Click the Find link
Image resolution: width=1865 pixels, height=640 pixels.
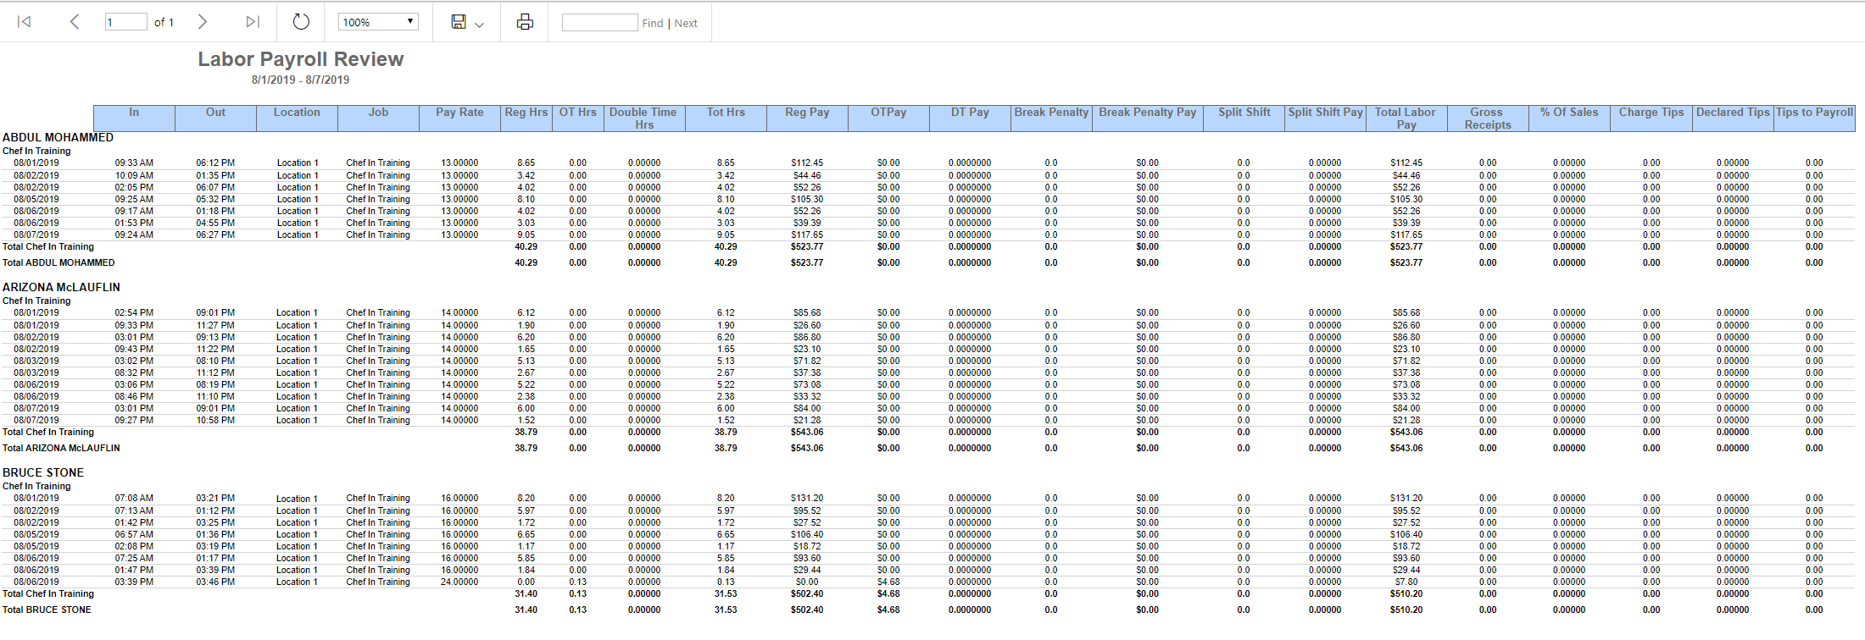(653, 23)
